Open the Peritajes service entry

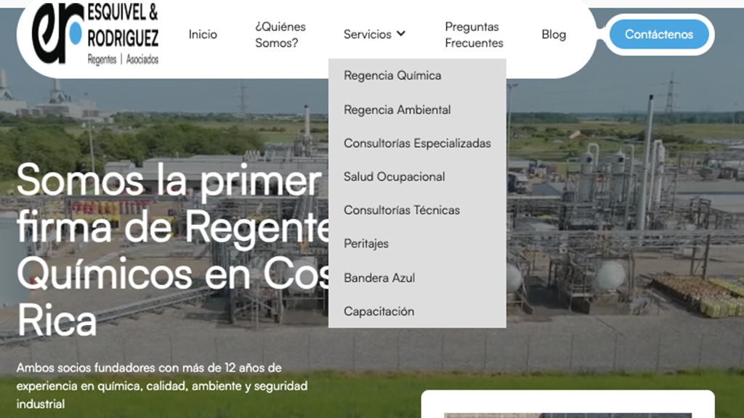pos(365,243)
